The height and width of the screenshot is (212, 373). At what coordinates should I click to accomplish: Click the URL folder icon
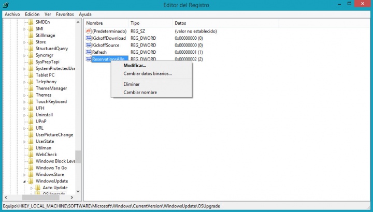click(31, 128)
